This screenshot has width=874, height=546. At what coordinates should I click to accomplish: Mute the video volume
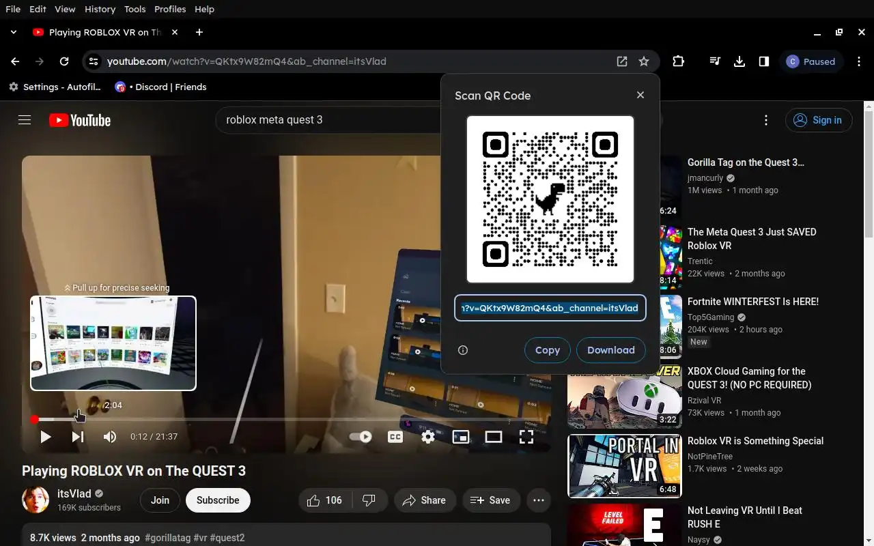(110, 437)
